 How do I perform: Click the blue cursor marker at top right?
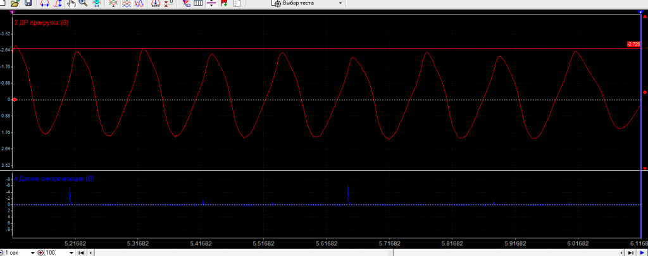(639, 13)
